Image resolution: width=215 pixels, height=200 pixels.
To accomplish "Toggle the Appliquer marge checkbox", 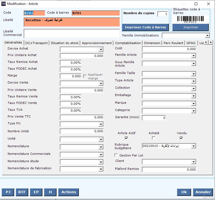I will click(x=85, y=76).
